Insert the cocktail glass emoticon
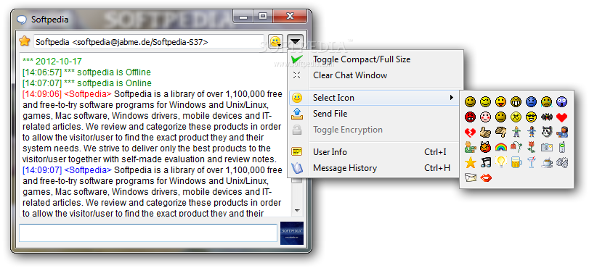Viewport: 589px width, 268px height. [531, 162]
